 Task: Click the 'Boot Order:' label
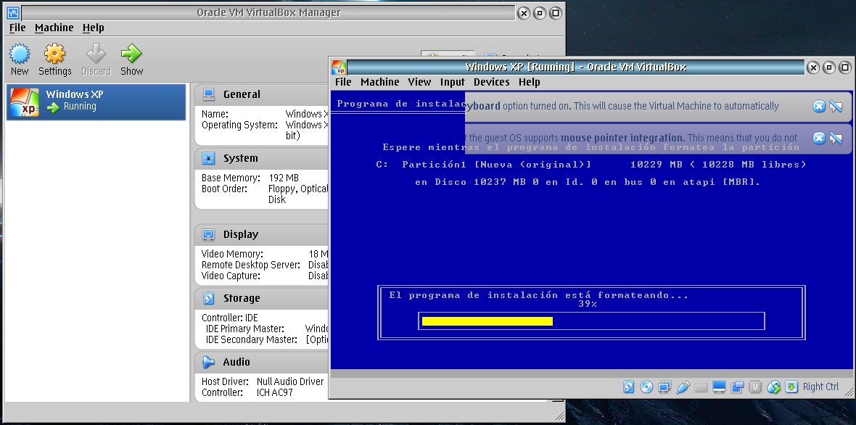point(224,189)
